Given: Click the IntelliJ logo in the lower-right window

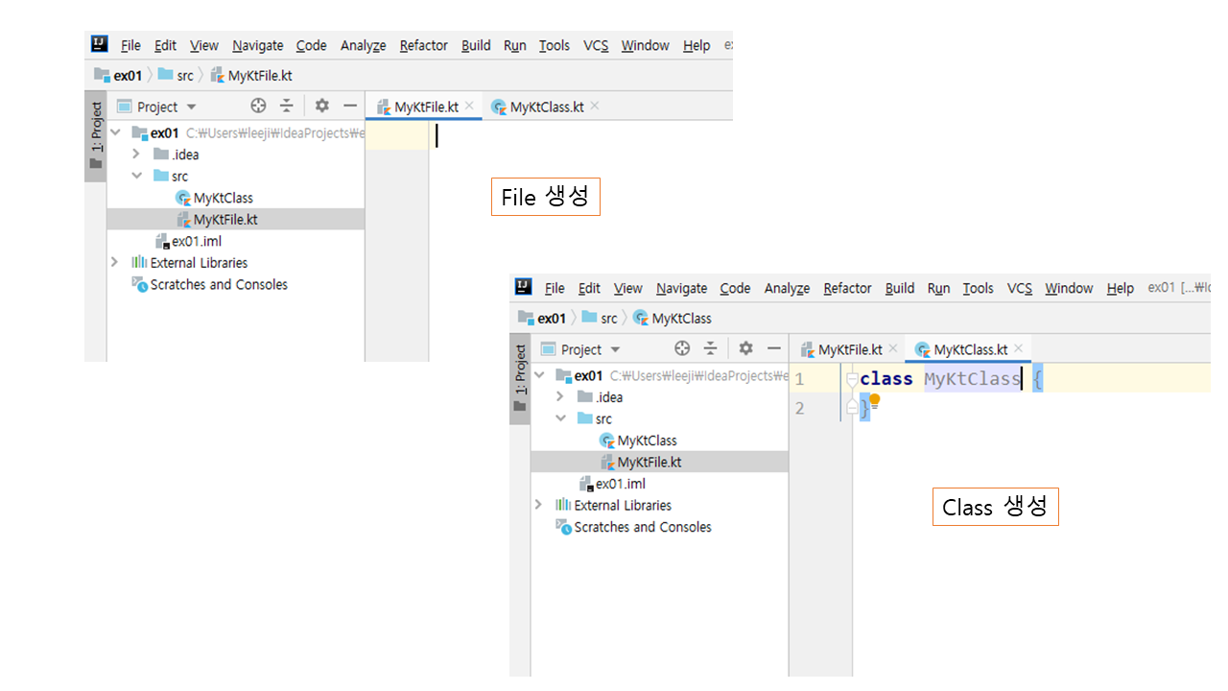Looking at the screenshot, I should 523,287.
